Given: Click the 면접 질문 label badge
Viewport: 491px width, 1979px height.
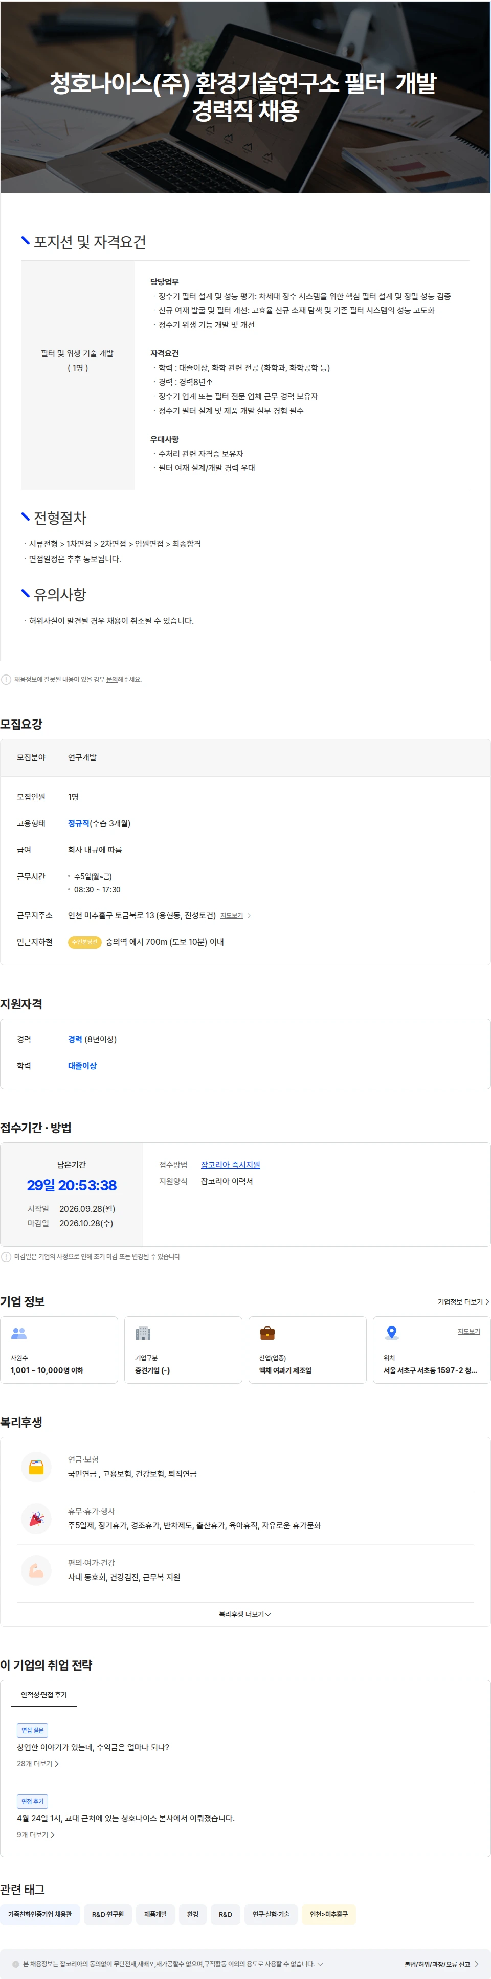Looking at the screenshot, I should point(32,1730).
